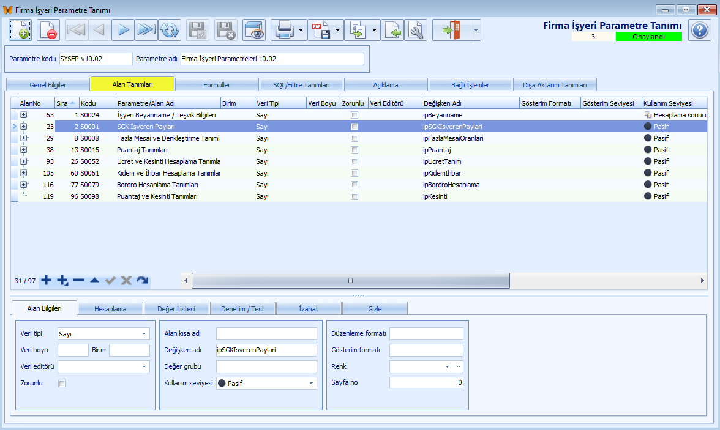Open the Renk color picker dropdown
Screen dimensions: 720x430
447,367
